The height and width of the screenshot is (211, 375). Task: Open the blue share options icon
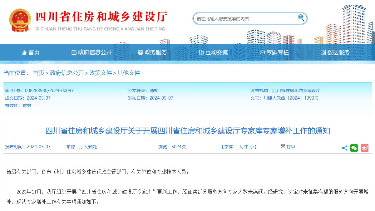click(345, 148)
